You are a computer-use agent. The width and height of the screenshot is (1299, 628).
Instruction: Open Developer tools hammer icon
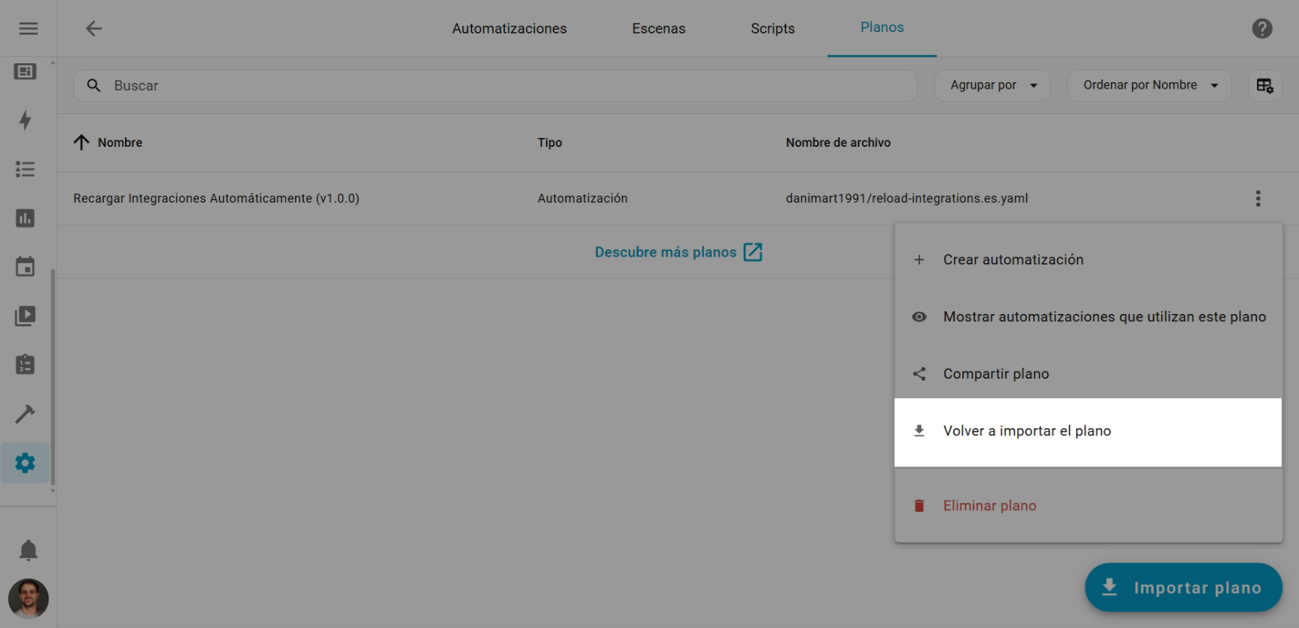tap(25, 414)
